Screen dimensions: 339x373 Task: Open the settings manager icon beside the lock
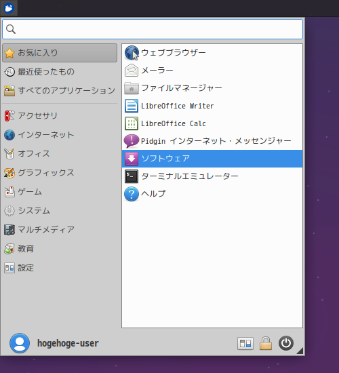click(245, 344)
